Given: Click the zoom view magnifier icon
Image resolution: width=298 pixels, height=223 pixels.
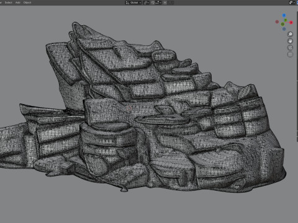Looking at the screenshot, I should click(x=290, y=34).
